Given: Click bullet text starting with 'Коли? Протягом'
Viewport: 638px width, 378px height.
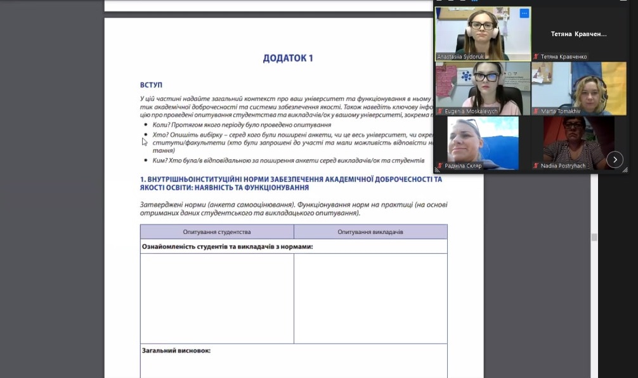Looking at the screenshot, I should click(x=242, y=125).
